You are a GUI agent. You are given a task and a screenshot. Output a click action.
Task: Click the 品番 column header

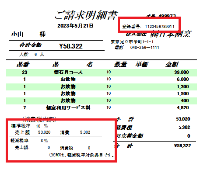click(23, 64)
